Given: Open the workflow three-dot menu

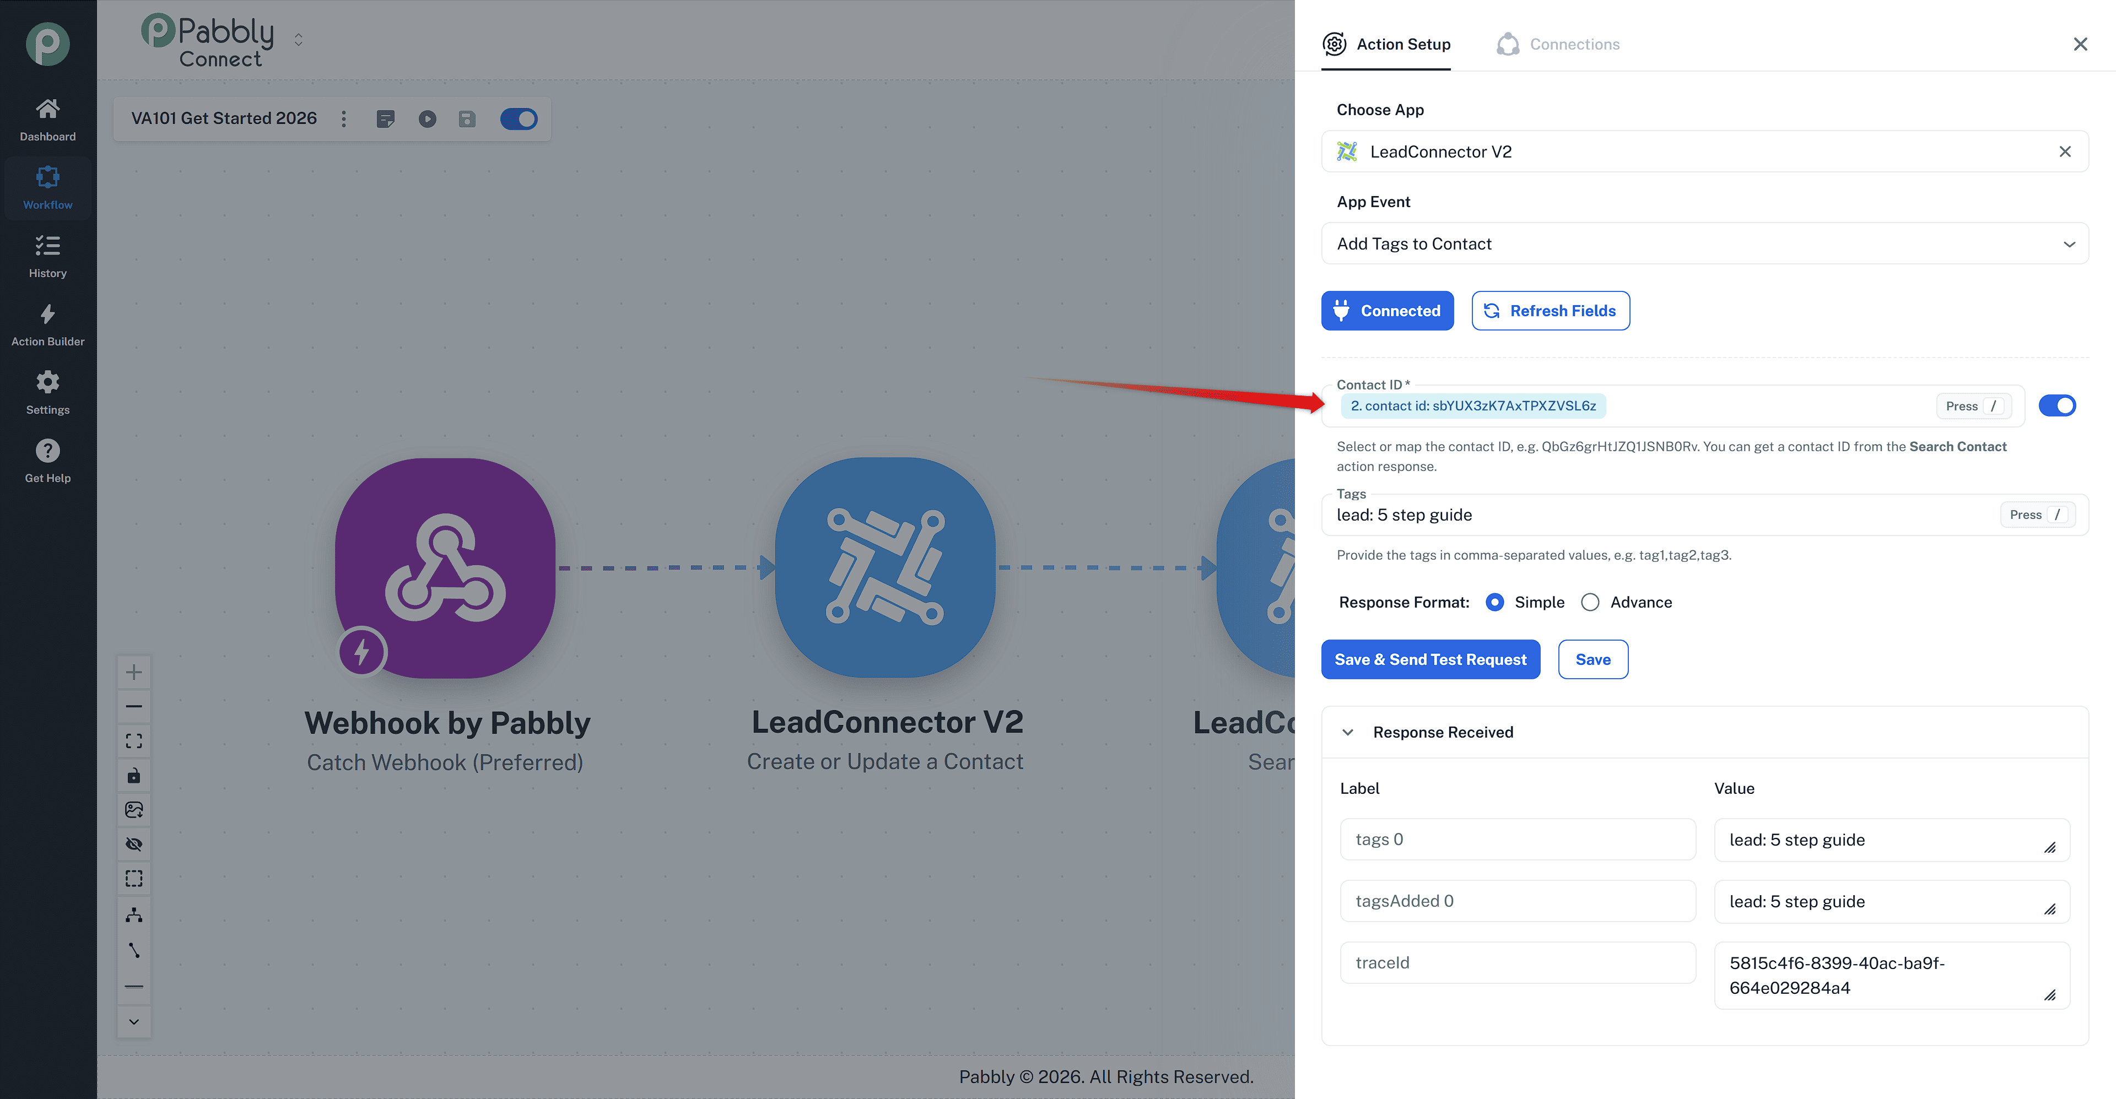Looking at the screenshot, I should tap(344, 119).
